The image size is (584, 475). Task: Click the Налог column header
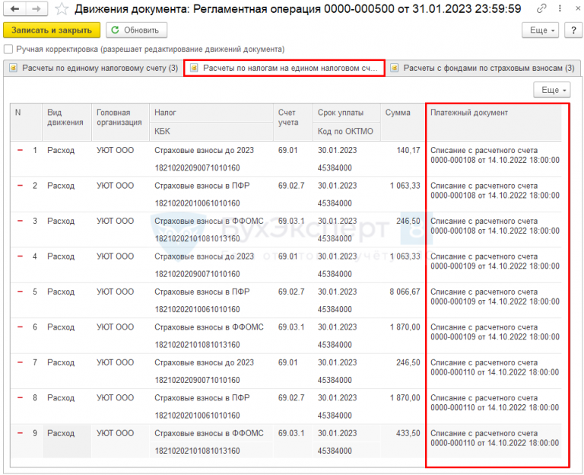tap(211, 113)
